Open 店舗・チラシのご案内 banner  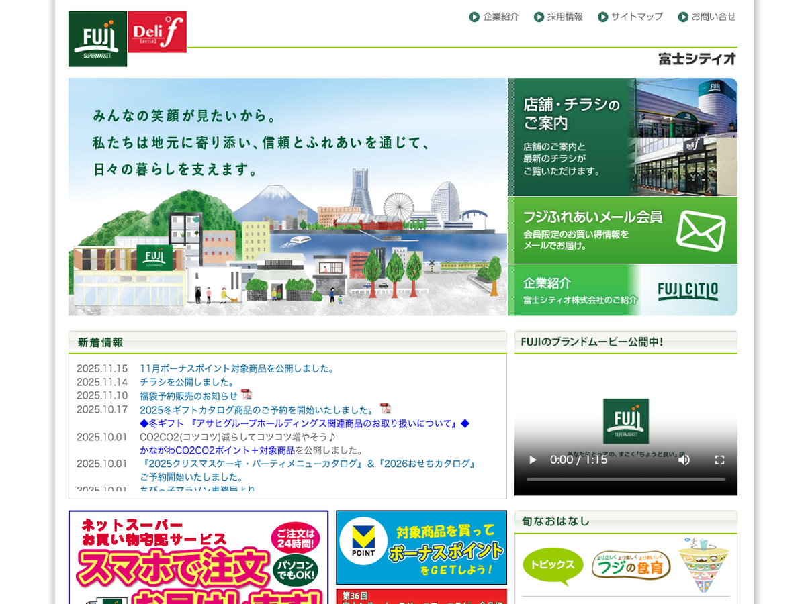pyautogui.click(x=622, y=137)
